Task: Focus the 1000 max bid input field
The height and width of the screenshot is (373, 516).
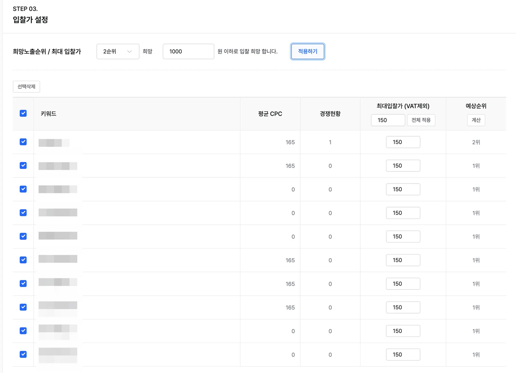Action: 188,51
